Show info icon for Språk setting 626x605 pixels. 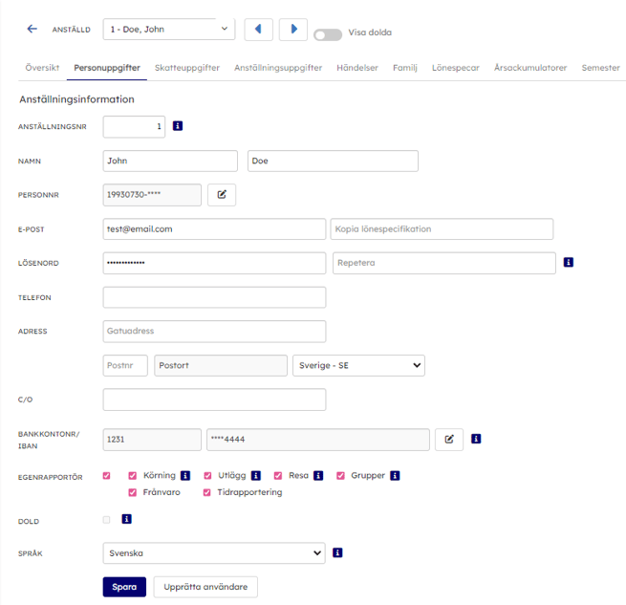337,552
